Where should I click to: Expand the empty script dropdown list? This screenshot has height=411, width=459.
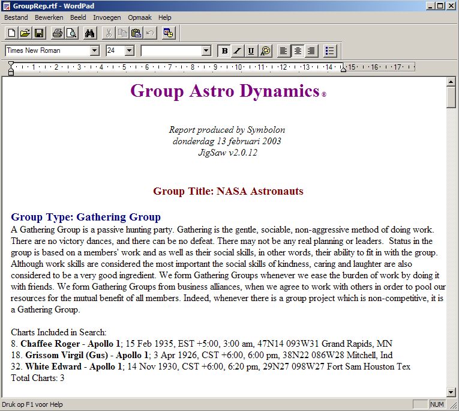206,51
